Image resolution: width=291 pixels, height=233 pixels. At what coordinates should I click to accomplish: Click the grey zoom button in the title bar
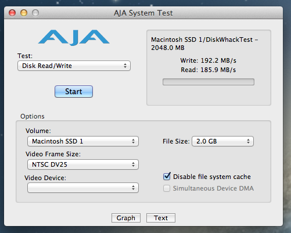click(x=35, y=13)
